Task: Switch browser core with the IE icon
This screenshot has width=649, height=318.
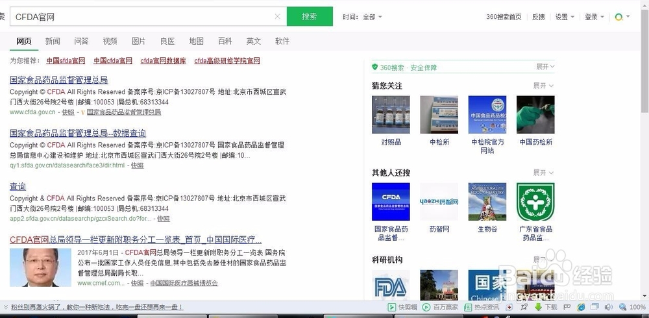Action: tap(581, 307)
